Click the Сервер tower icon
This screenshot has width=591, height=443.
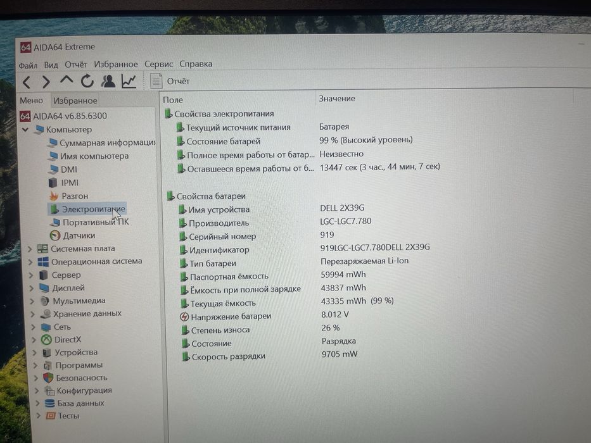44,275
